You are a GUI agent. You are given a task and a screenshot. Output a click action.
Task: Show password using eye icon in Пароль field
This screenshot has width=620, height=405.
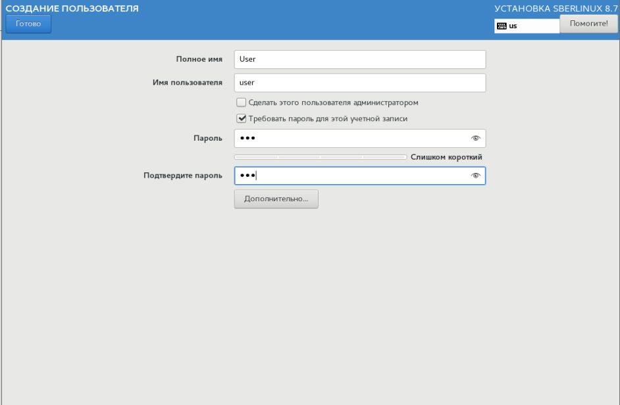point(476,138)
